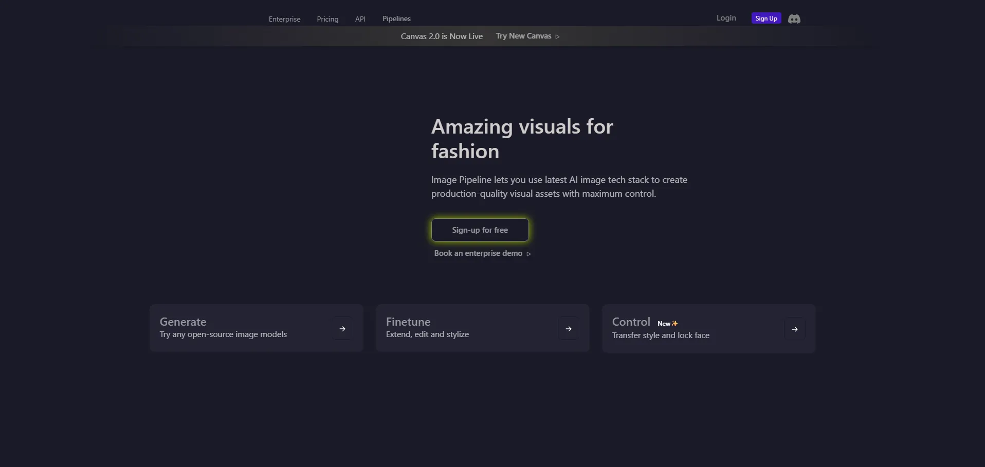The height and width of the screenshot is (467, 985).
Task: Click triangle icon beside enterprise demo link
Action: [x=528, y=254]
